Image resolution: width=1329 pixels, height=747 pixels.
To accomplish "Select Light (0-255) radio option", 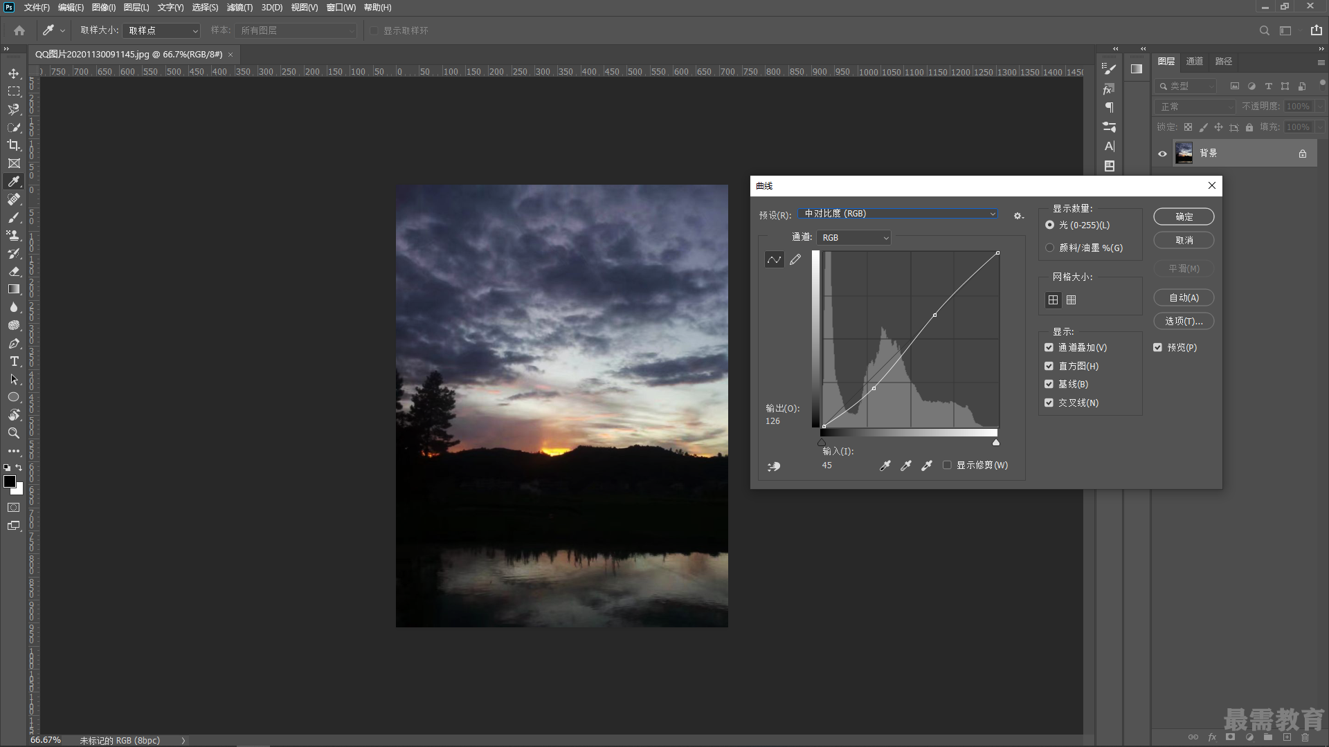I will 1050,225.
